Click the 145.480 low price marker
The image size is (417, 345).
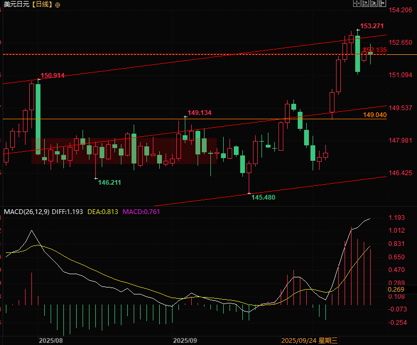[x=263, y=197]
